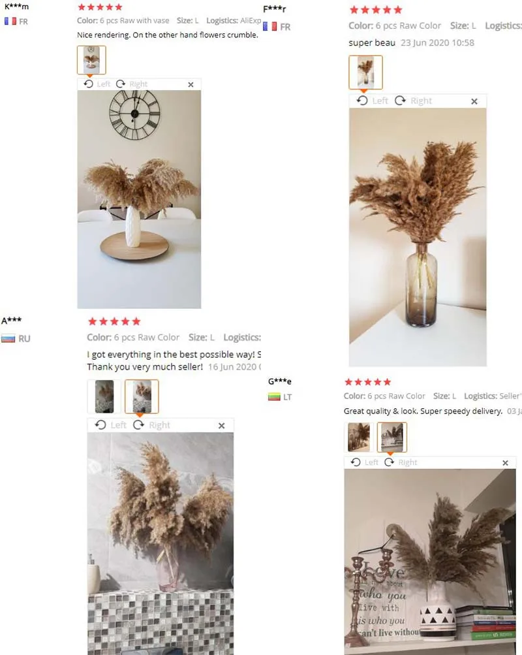Close A***'s expanded photo viewer
The height and width of the screenshot is (655, 522).
click(x=222, y=425)
